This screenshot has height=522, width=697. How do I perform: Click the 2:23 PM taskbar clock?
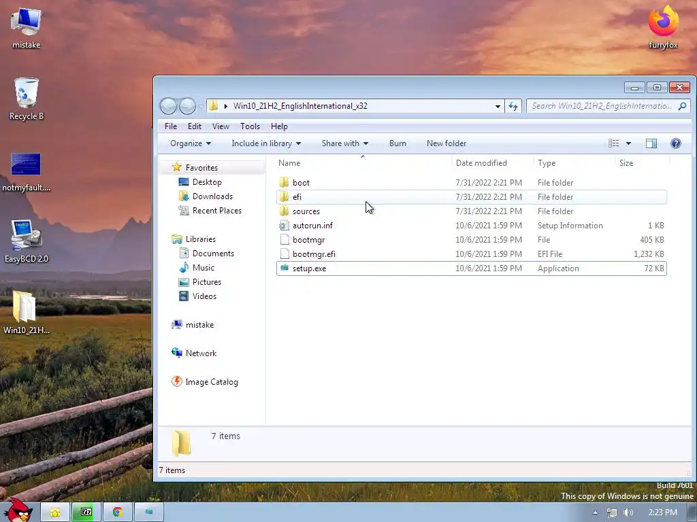[662, 512]
